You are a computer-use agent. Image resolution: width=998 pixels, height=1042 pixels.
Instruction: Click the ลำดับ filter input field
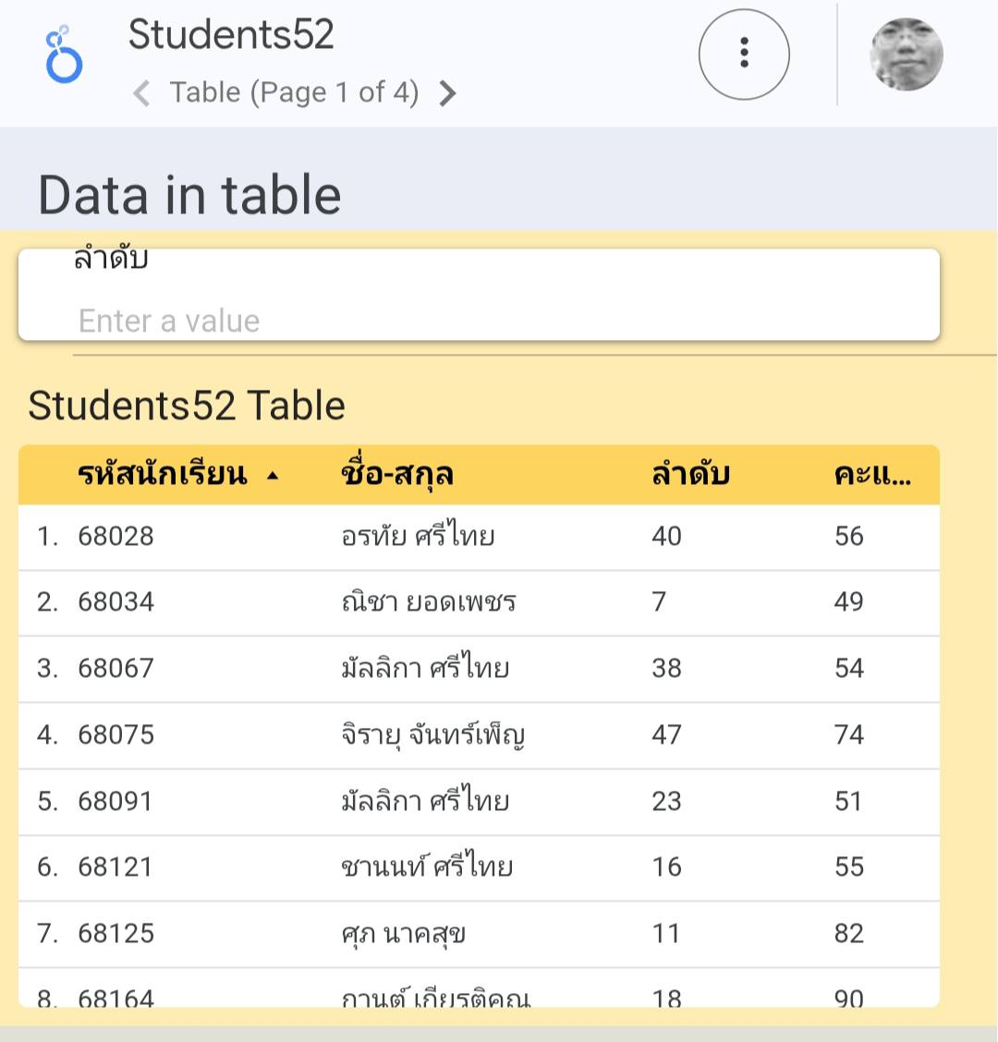tap(479, 320)
